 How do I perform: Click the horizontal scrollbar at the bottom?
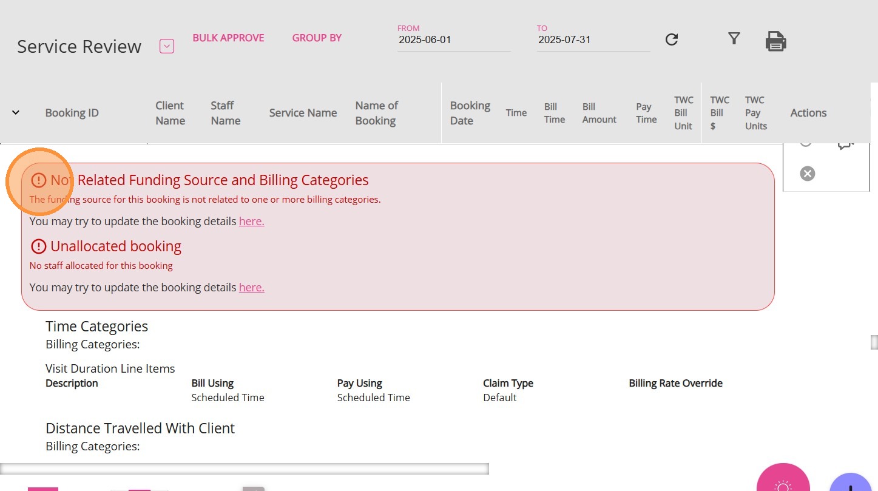pos(244,469)
